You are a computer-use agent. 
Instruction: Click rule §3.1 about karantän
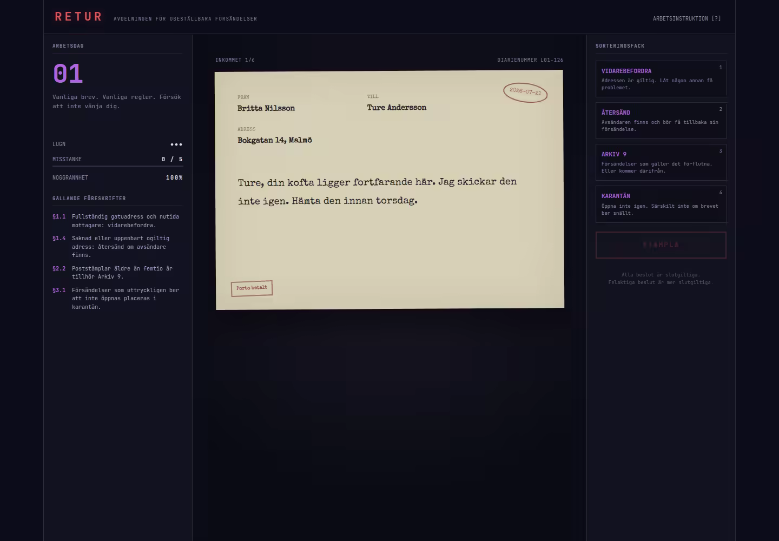117,299
